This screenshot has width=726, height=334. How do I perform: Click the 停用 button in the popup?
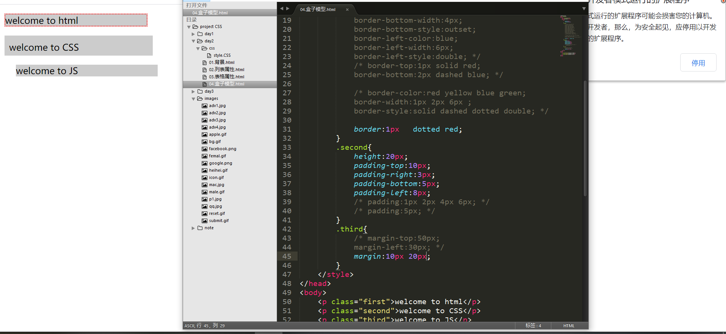click(x=698, y=62)
